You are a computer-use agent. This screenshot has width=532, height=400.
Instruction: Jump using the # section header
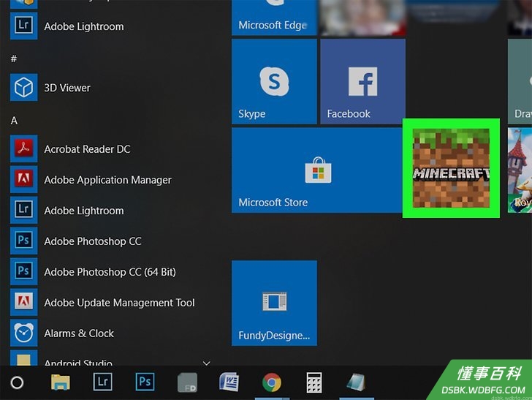pos(14,59)
